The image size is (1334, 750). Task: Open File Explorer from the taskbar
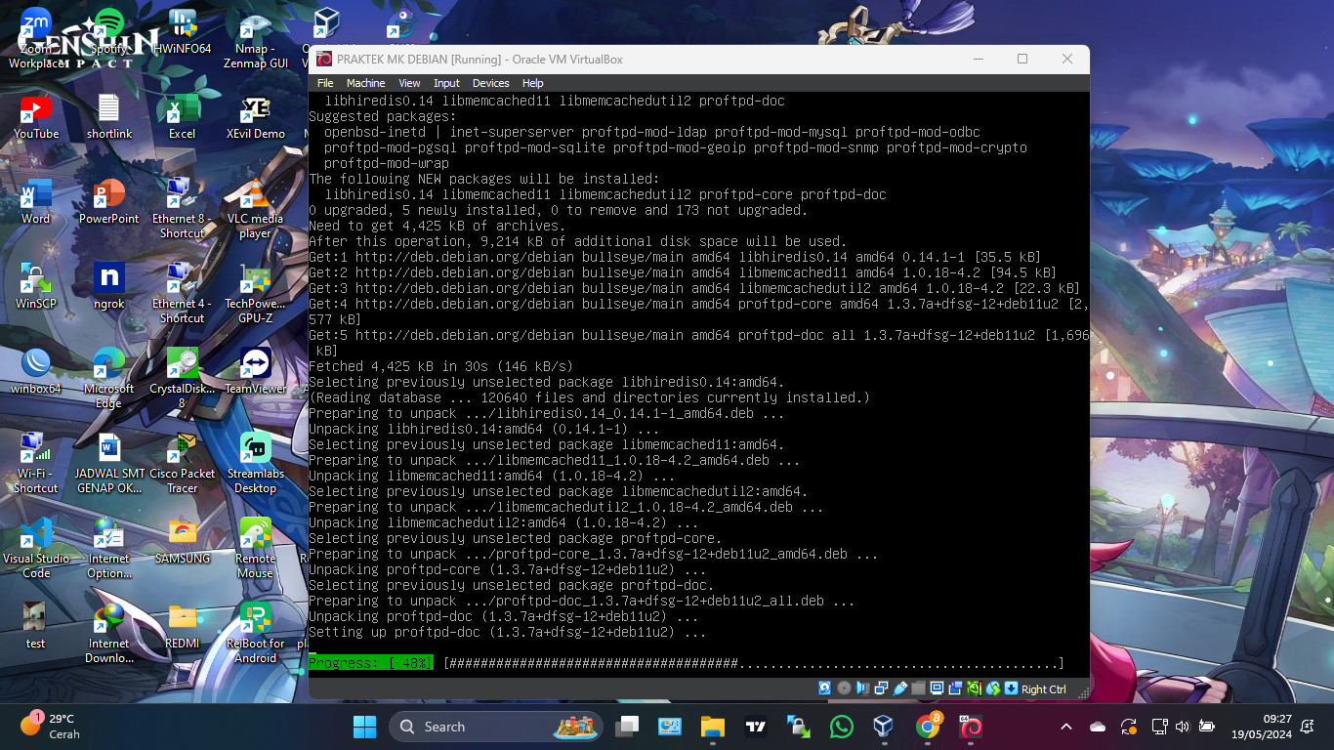712,727
